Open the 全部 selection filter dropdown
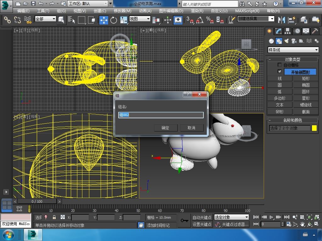This screenshot has width=322, height=241. tap(45, 19)
